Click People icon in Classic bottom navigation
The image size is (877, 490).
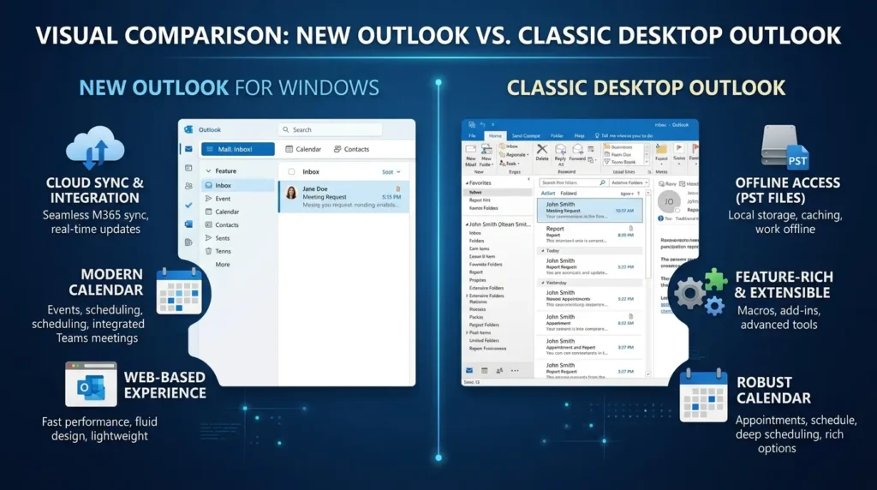499,370
